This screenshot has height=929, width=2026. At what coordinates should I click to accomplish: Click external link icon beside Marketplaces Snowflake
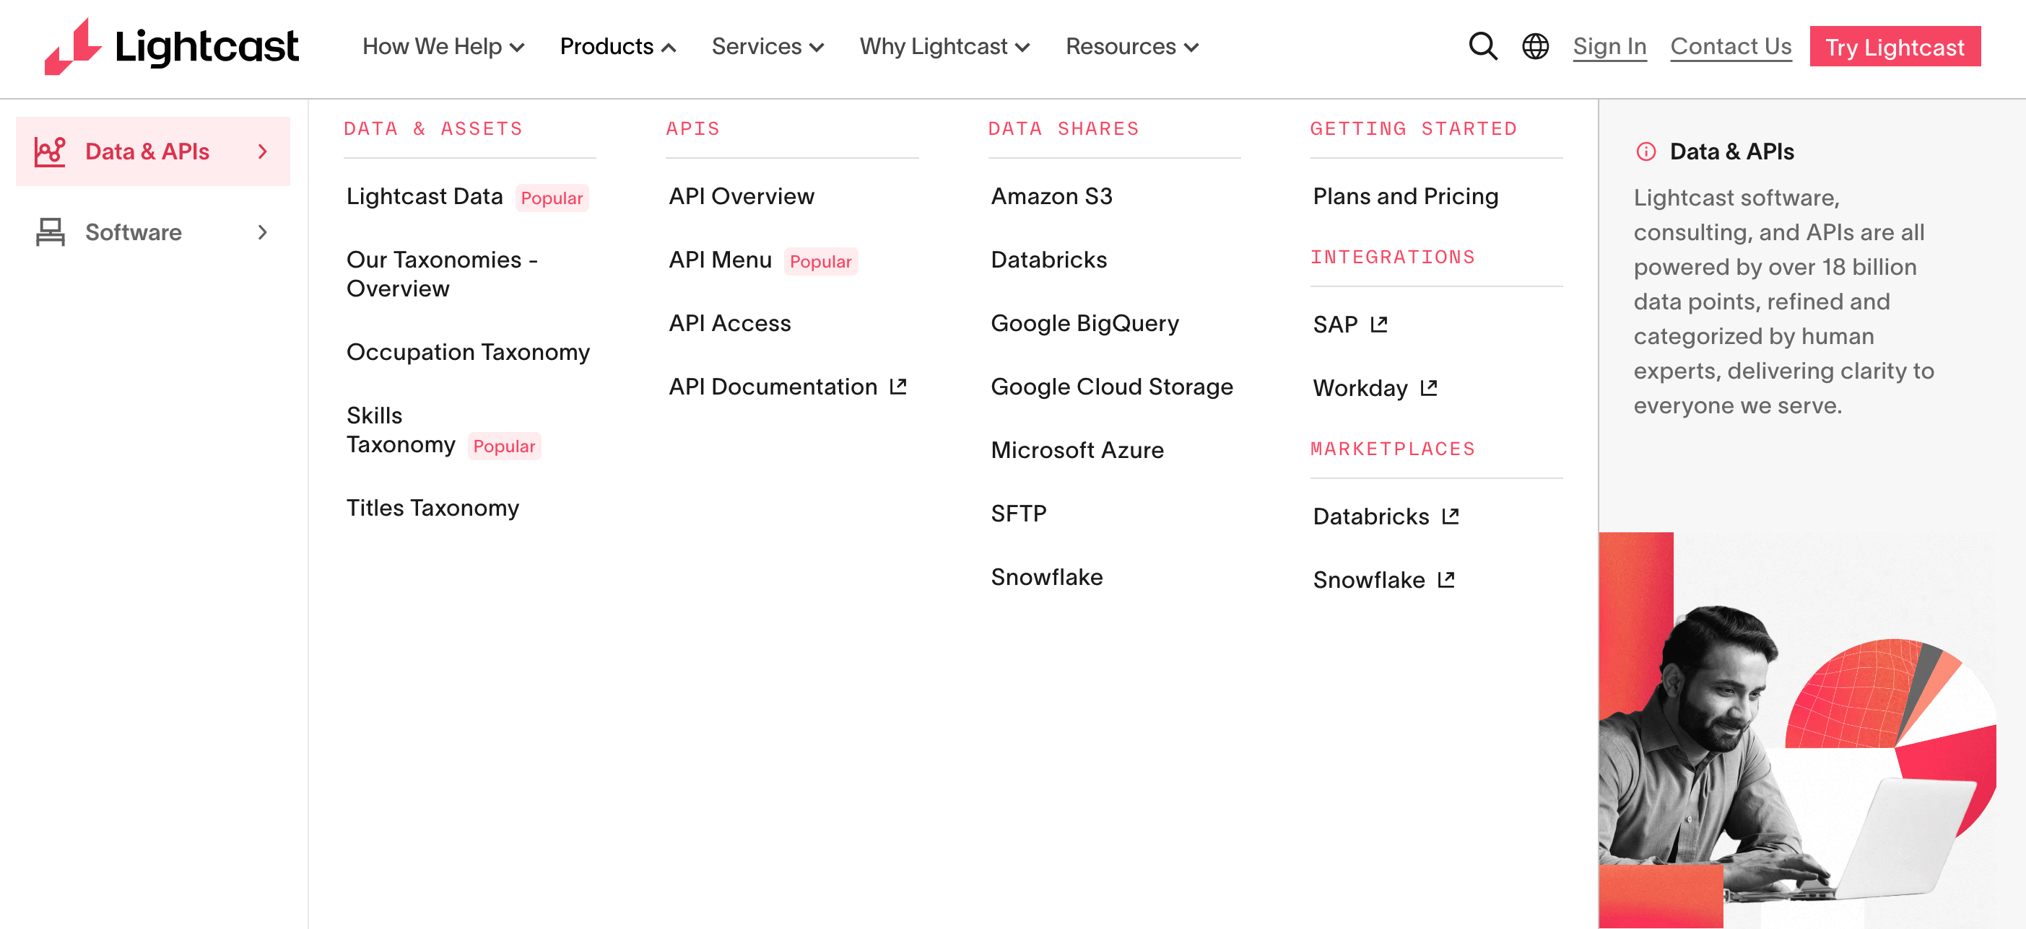(x=1445, y=579)
